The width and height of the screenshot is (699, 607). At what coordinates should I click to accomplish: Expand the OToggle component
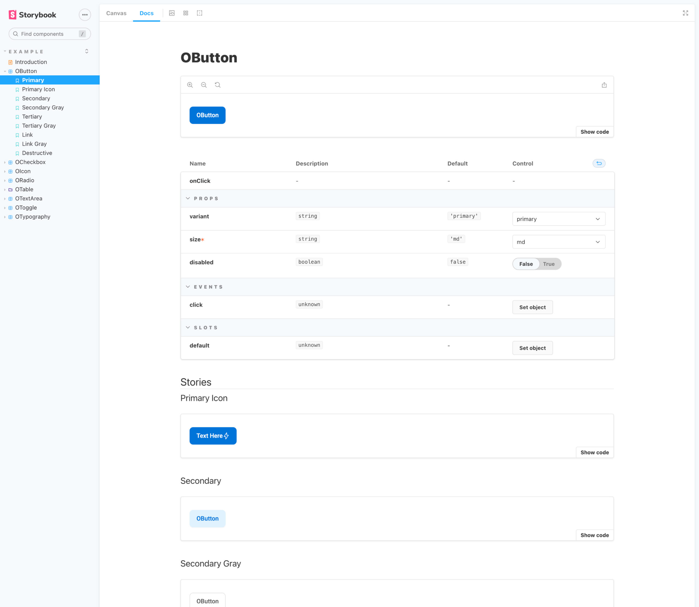(x=26, y=208)
